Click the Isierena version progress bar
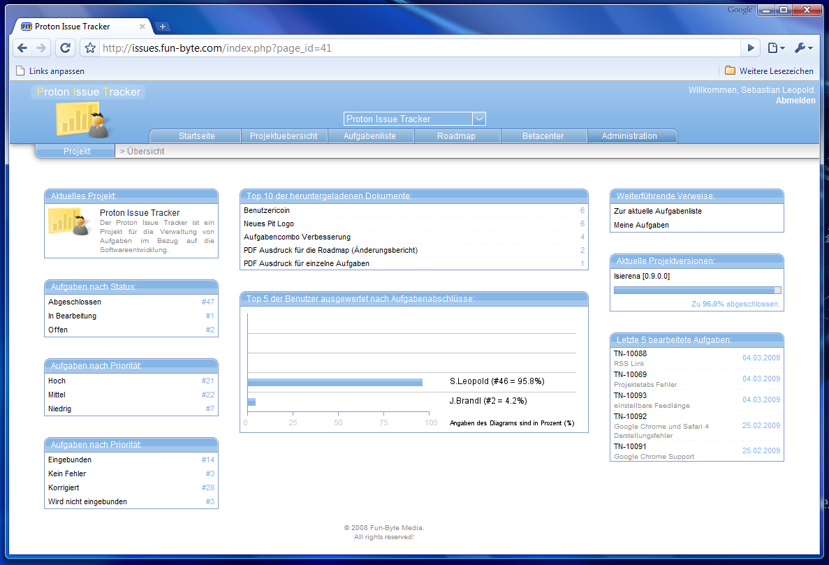The height and width of the screenshot is (565, 829). tap(698, 290)
